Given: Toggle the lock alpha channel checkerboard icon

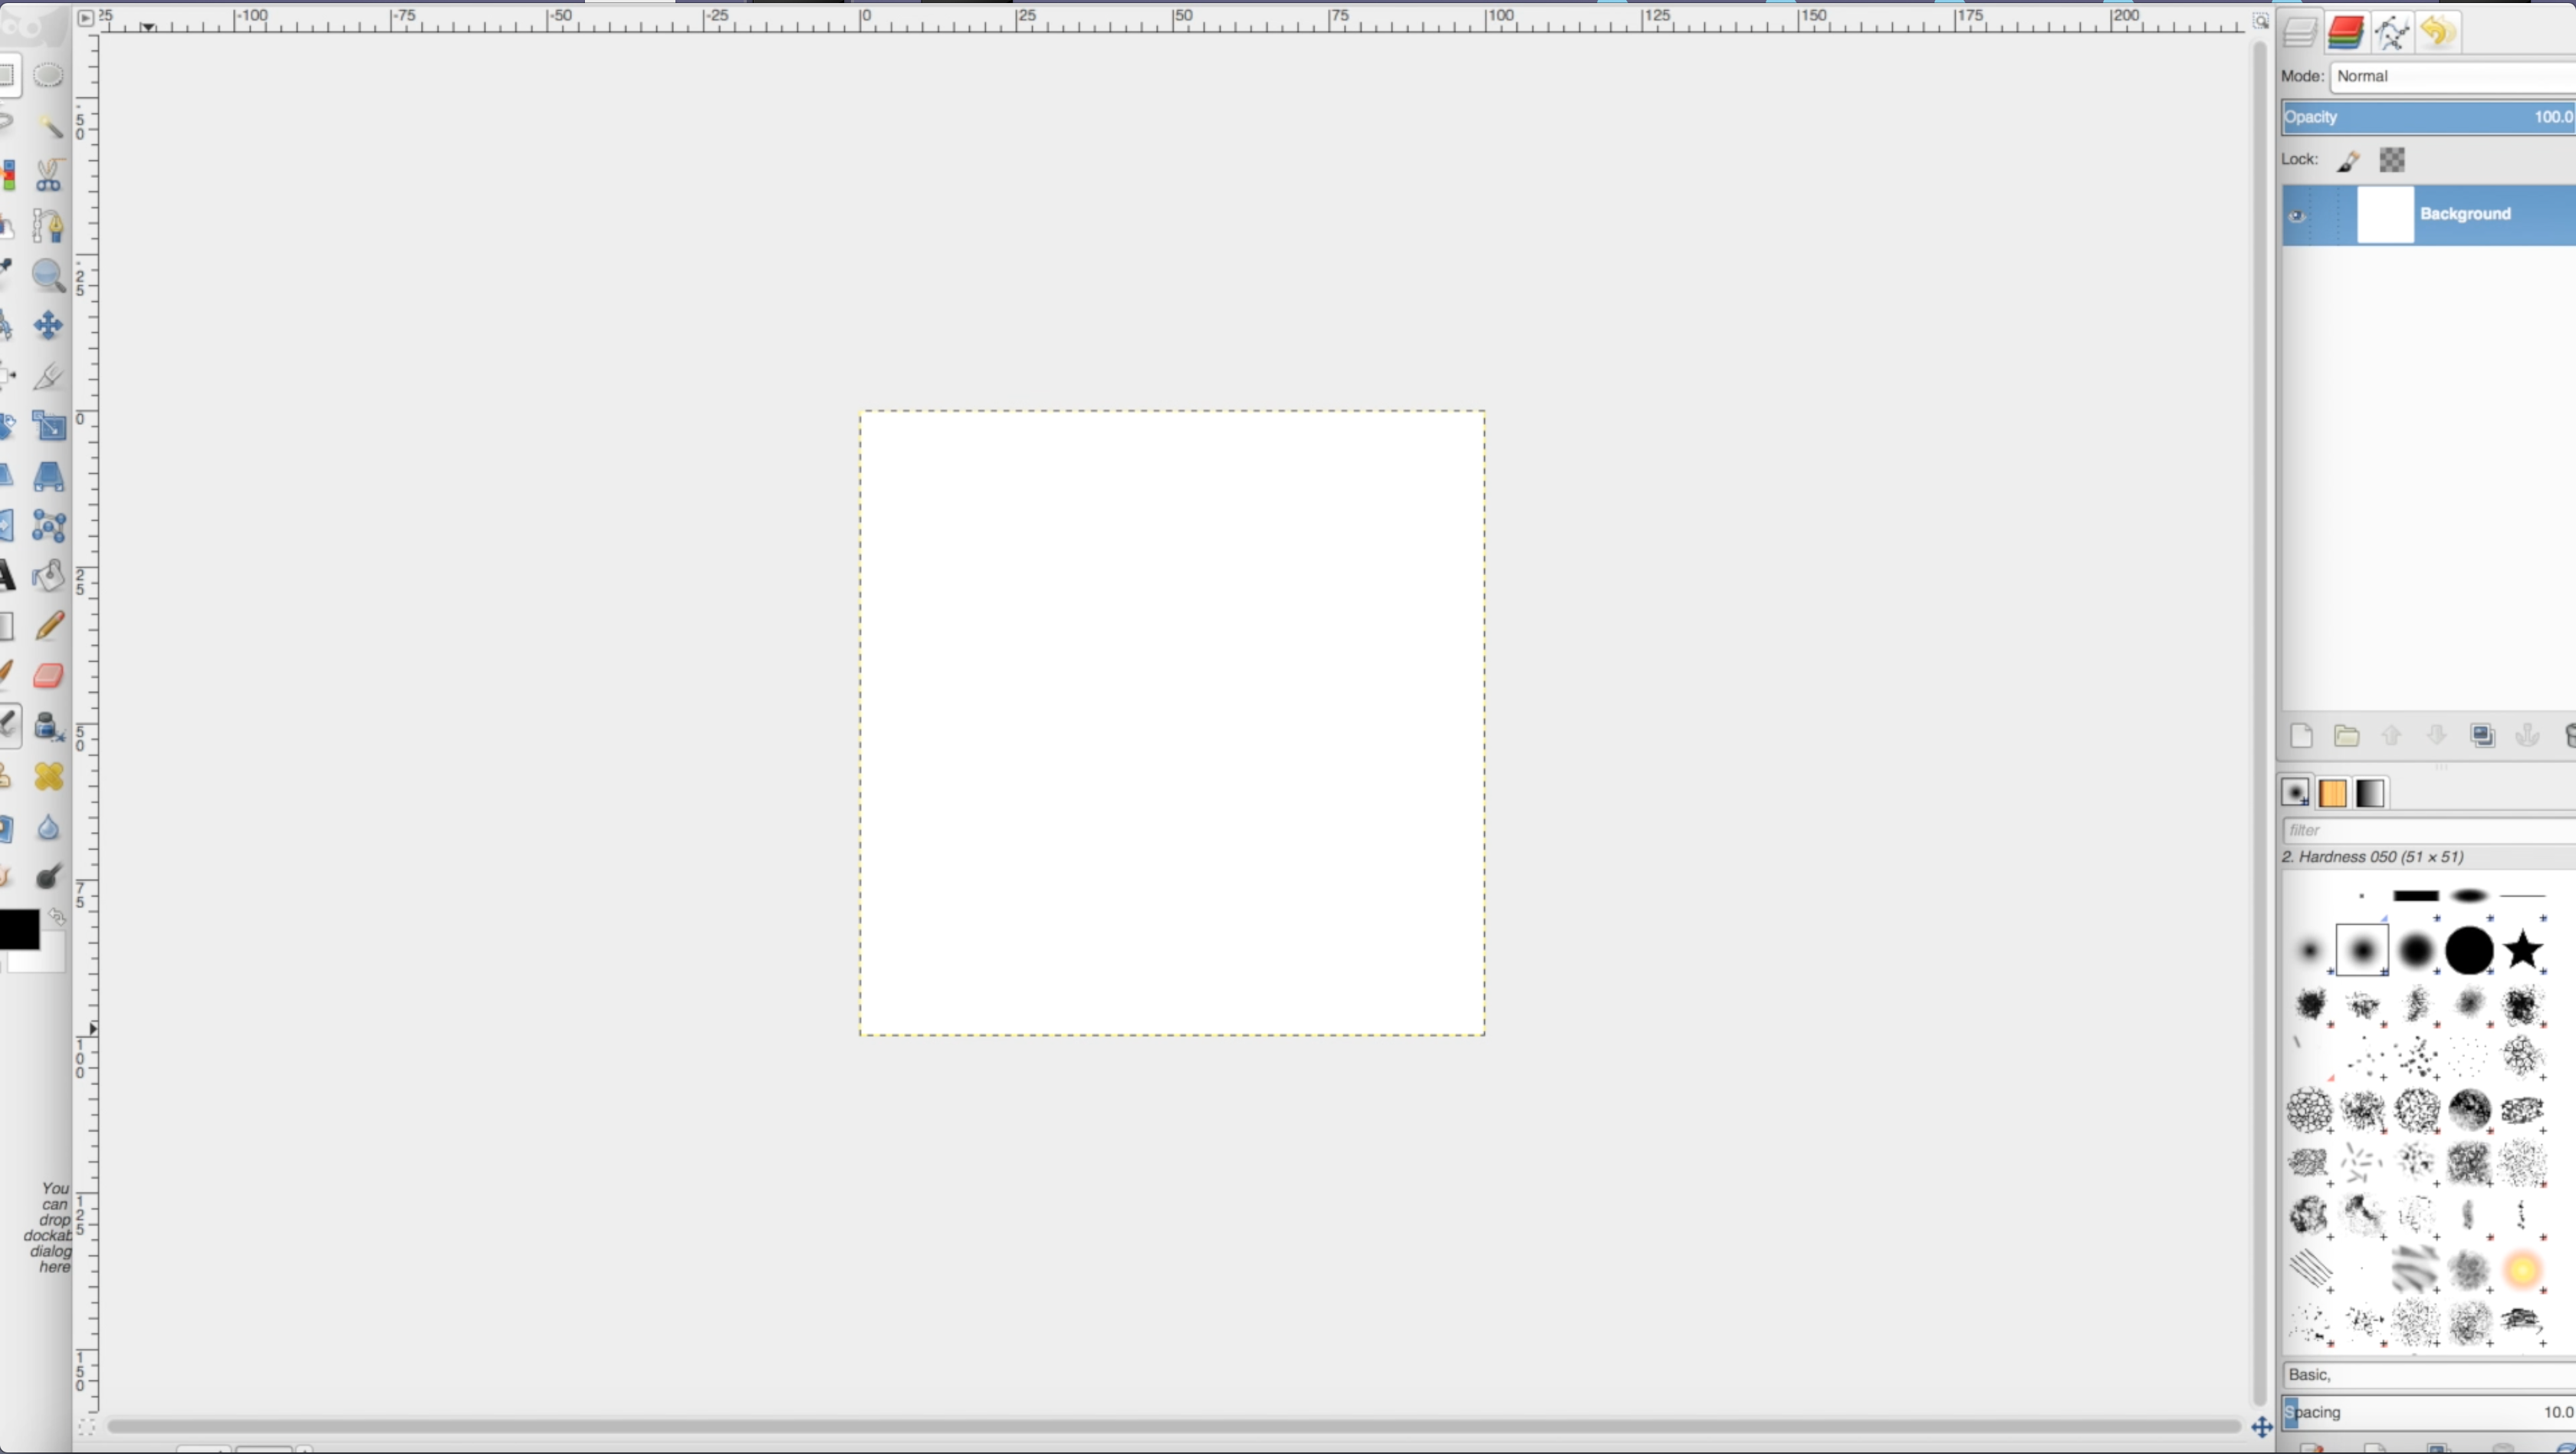Looking at the screenshot, I should [x=2391, y=160].
